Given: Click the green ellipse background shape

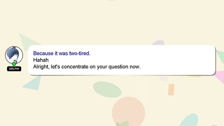Looking at the screenshot, I should pyautogui.click(x=107, y=90).
